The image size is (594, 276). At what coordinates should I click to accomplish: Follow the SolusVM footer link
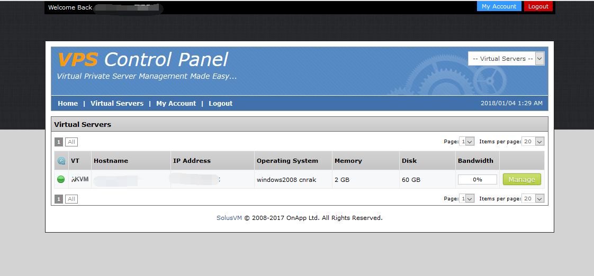click(x=229, y=218)
